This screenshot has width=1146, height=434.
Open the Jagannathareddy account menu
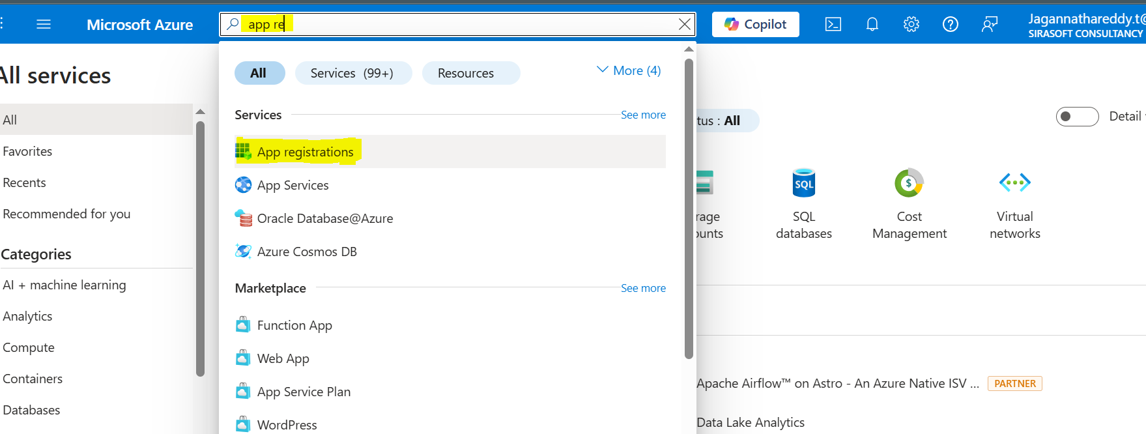point(1086,25)
